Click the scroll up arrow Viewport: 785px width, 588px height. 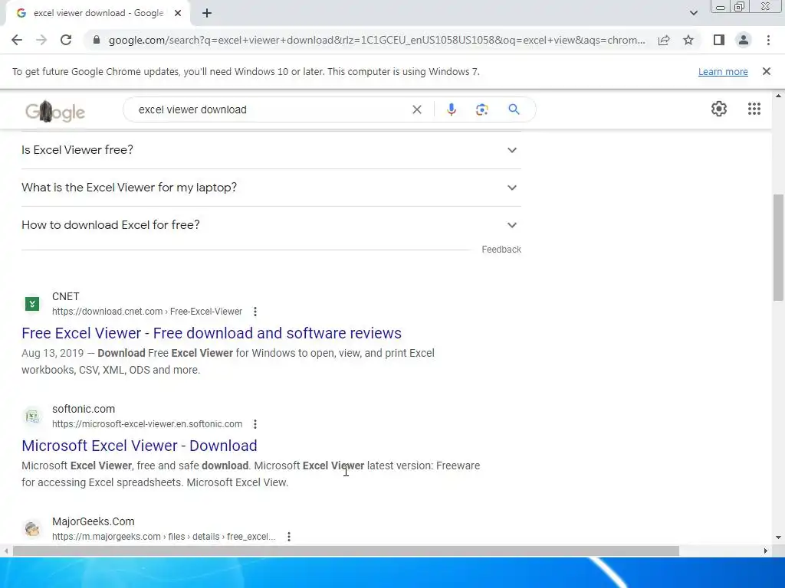click(778, 96)
